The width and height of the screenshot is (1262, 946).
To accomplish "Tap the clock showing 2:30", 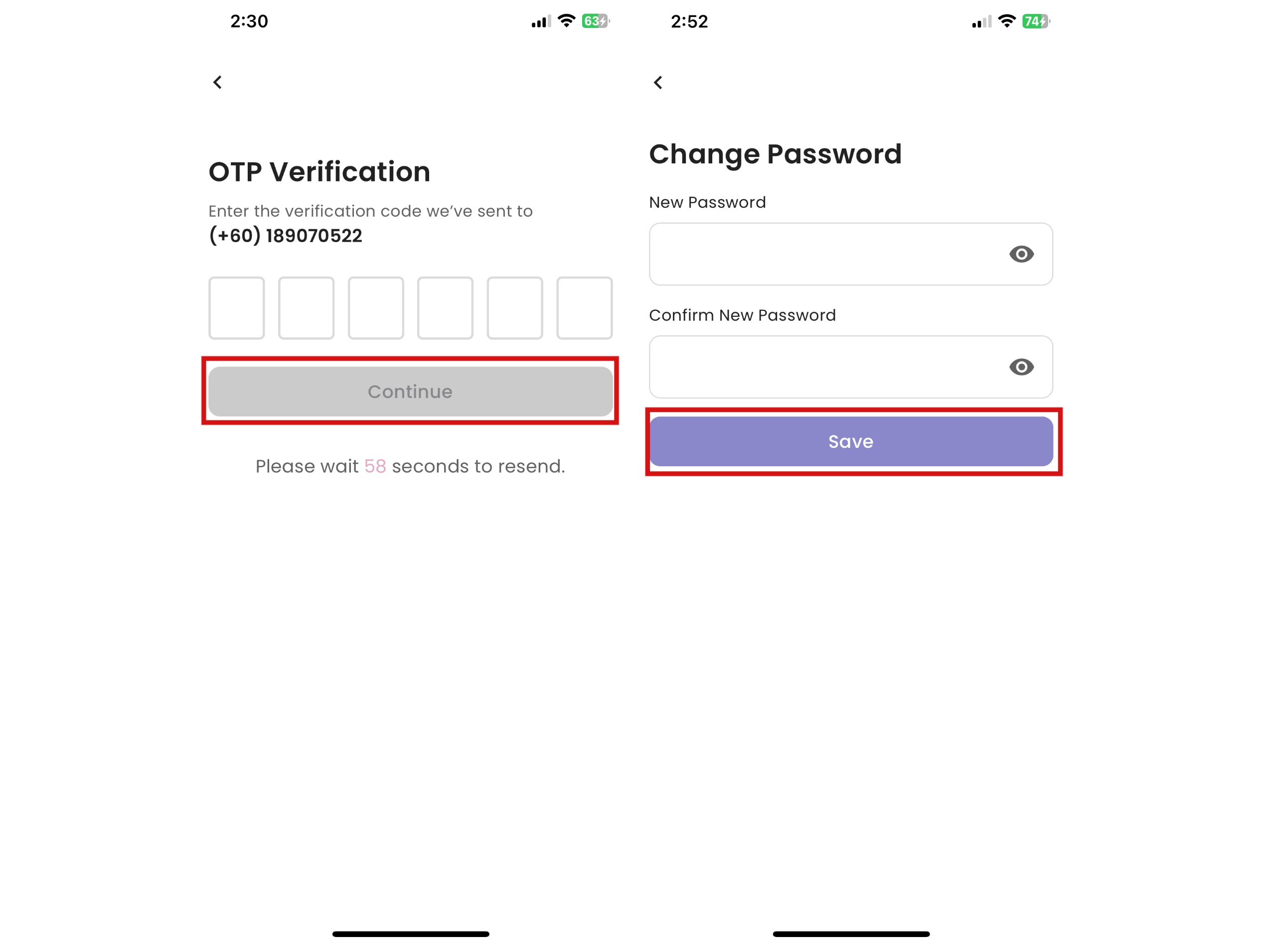I will [x=249, y=21].
